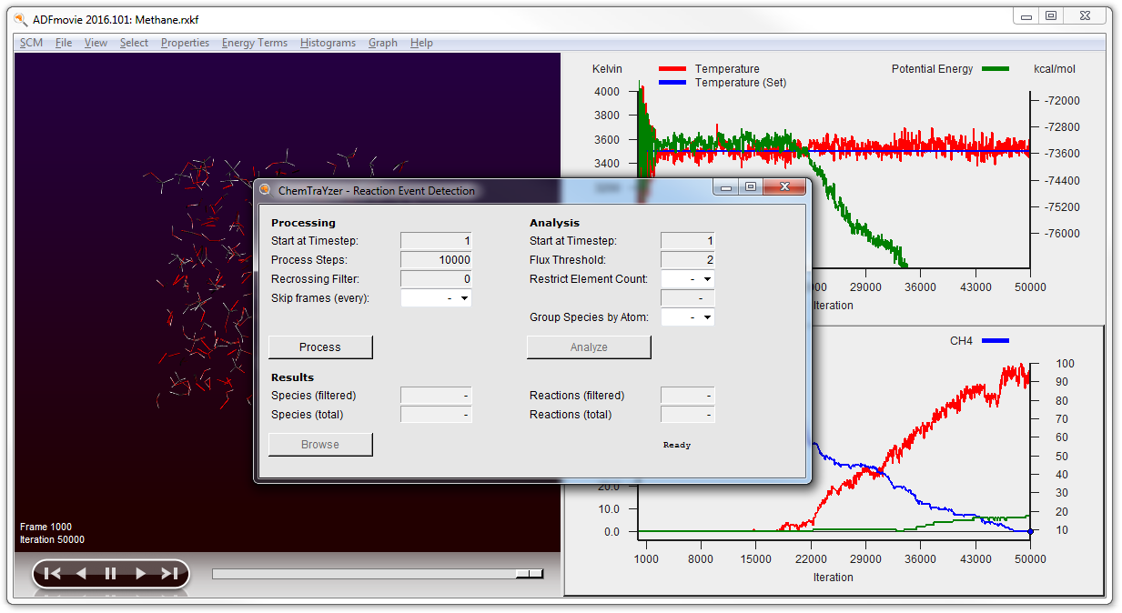Open the Histograms menu
The width and height of the screenshot is (1122, 613).
click(328, 43)
